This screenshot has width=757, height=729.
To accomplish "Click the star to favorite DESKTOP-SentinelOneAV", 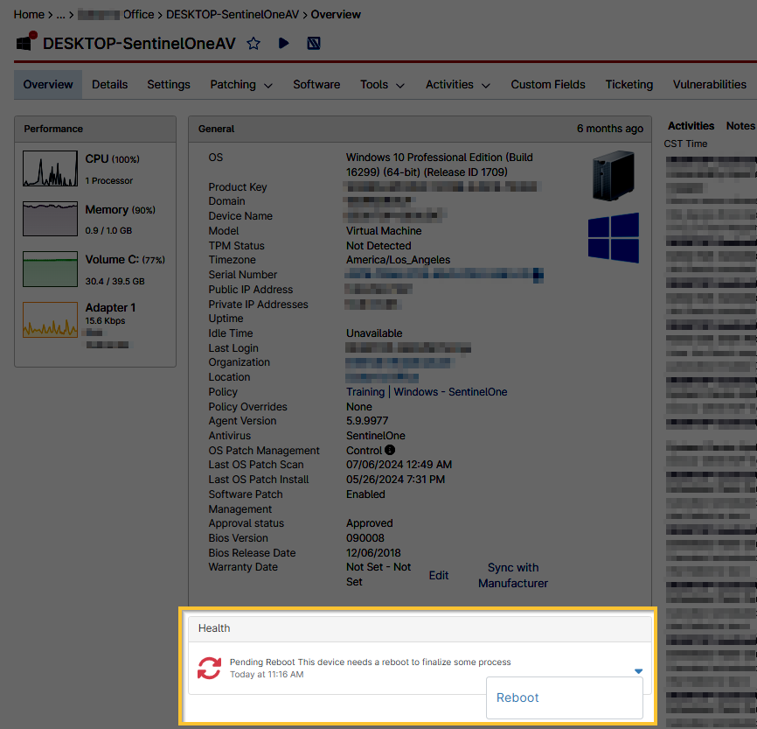I will point(253,43).
